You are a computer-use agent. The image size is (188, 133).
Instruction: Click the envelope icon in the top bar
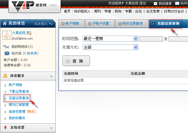[x=177, y=3]
